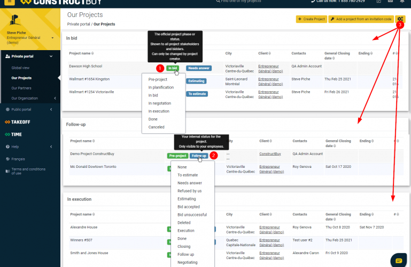
Task: Open the TAKEOFF module
Action: click(x=18, y=122)
